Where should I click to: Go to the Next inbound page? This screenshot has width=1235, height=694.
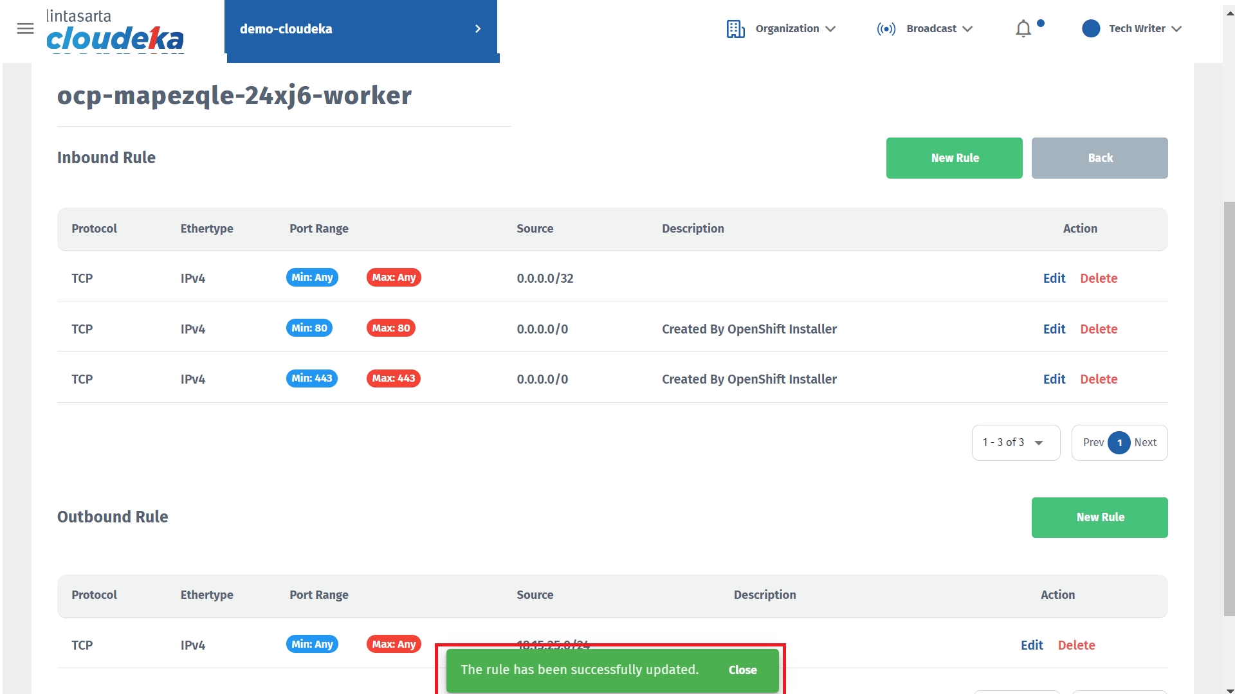[x=1145, y=443]
